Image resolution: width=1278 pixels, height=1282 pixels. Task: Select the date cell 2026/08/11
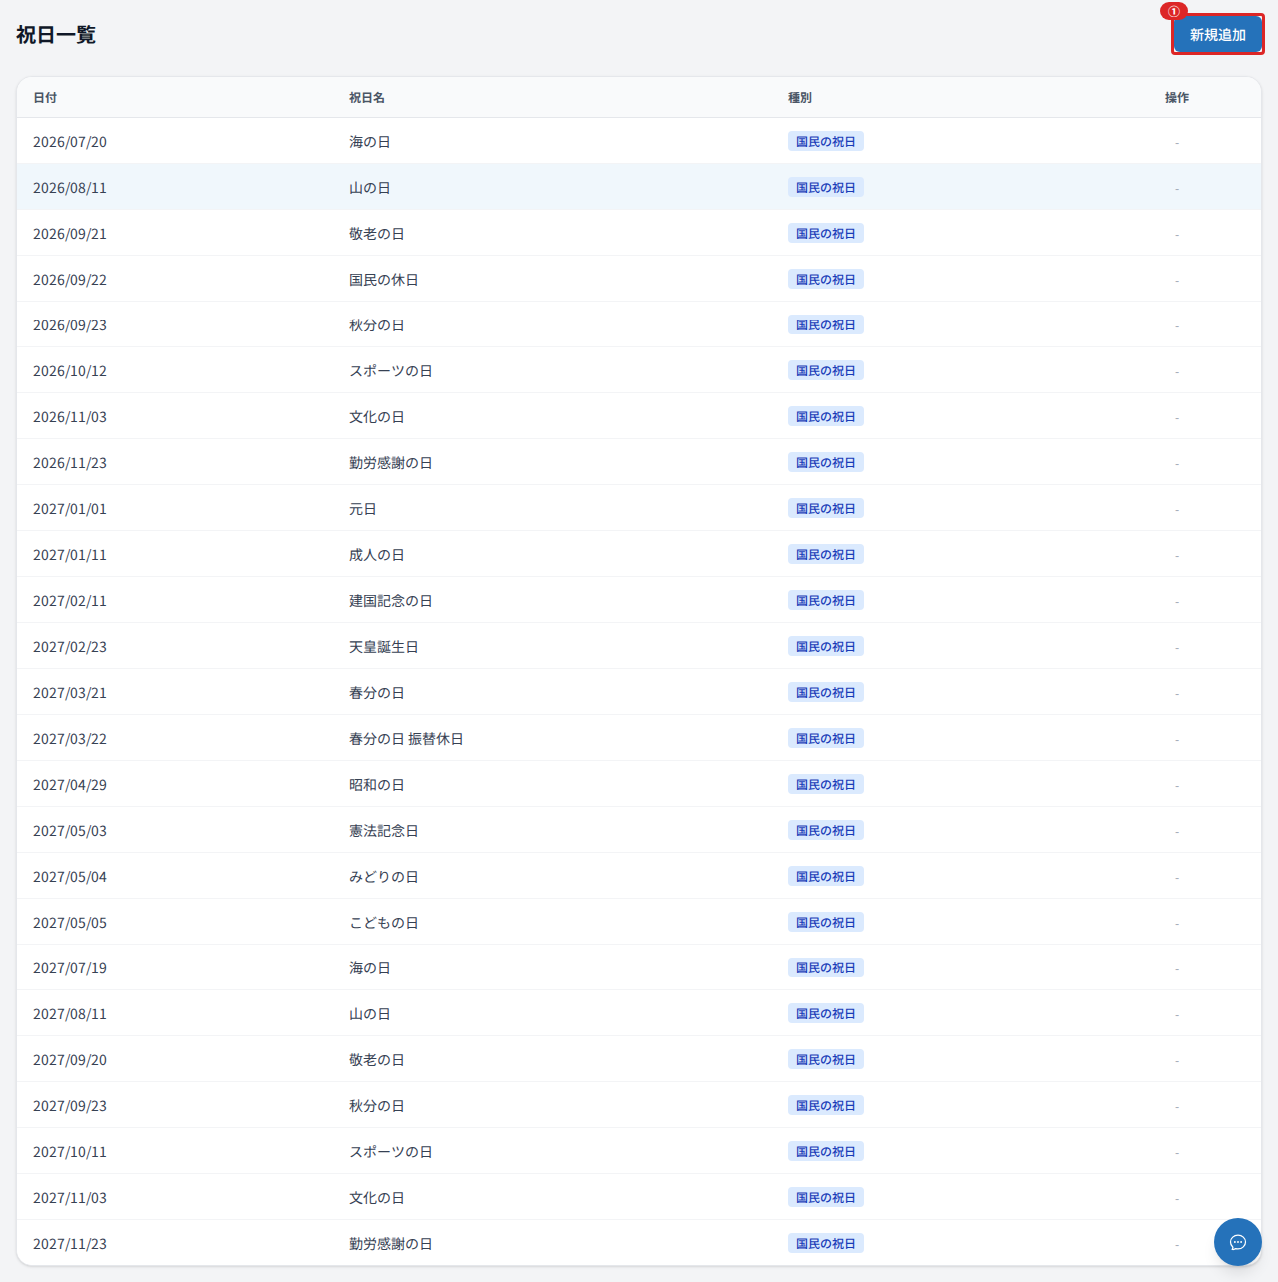click(70, 188)
